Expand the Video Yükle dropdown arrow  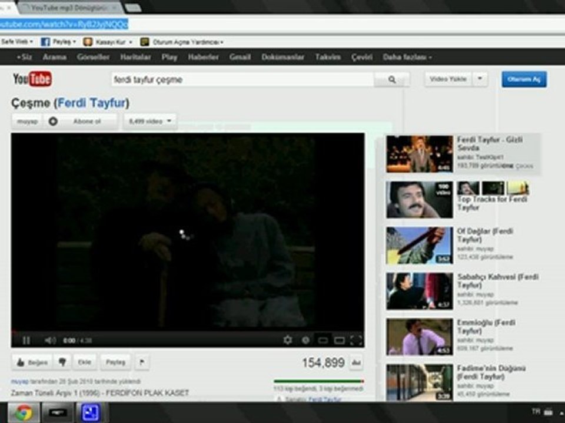pos(480,79)
